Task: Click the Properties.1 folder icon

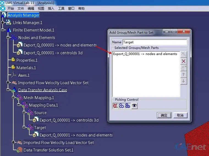Action: coord(13,60)
